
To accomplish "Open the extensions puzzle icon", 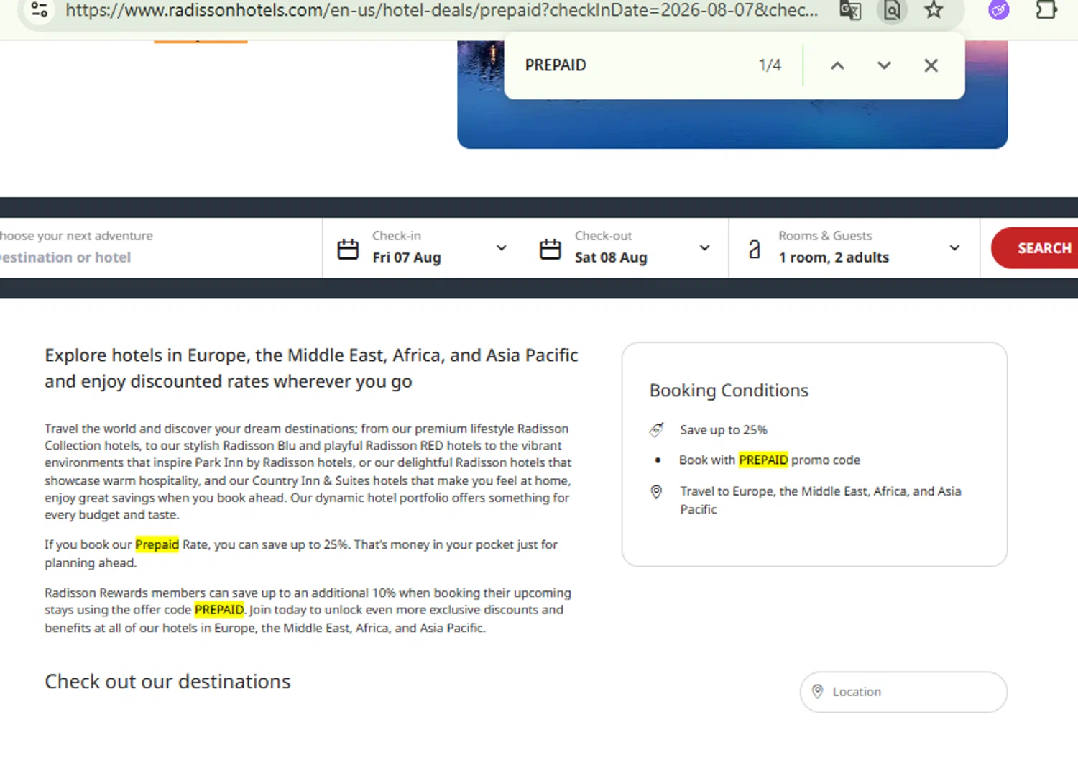I will pos(1046,10).
